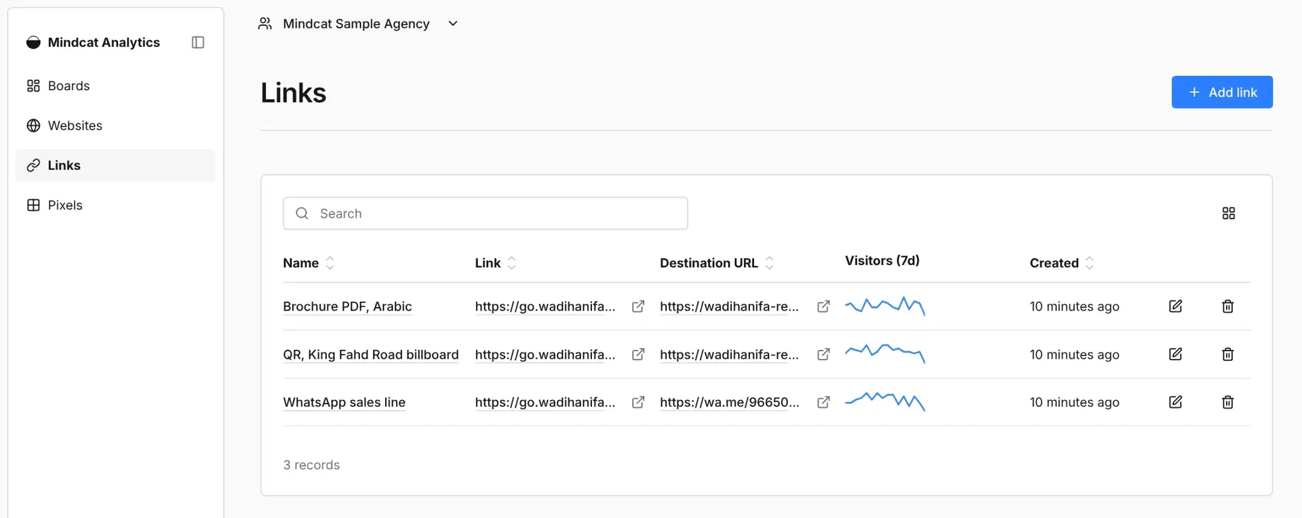1302x518 pixels.
Task: Open external short link for QR billboard row
Action: tap(638, 355)
